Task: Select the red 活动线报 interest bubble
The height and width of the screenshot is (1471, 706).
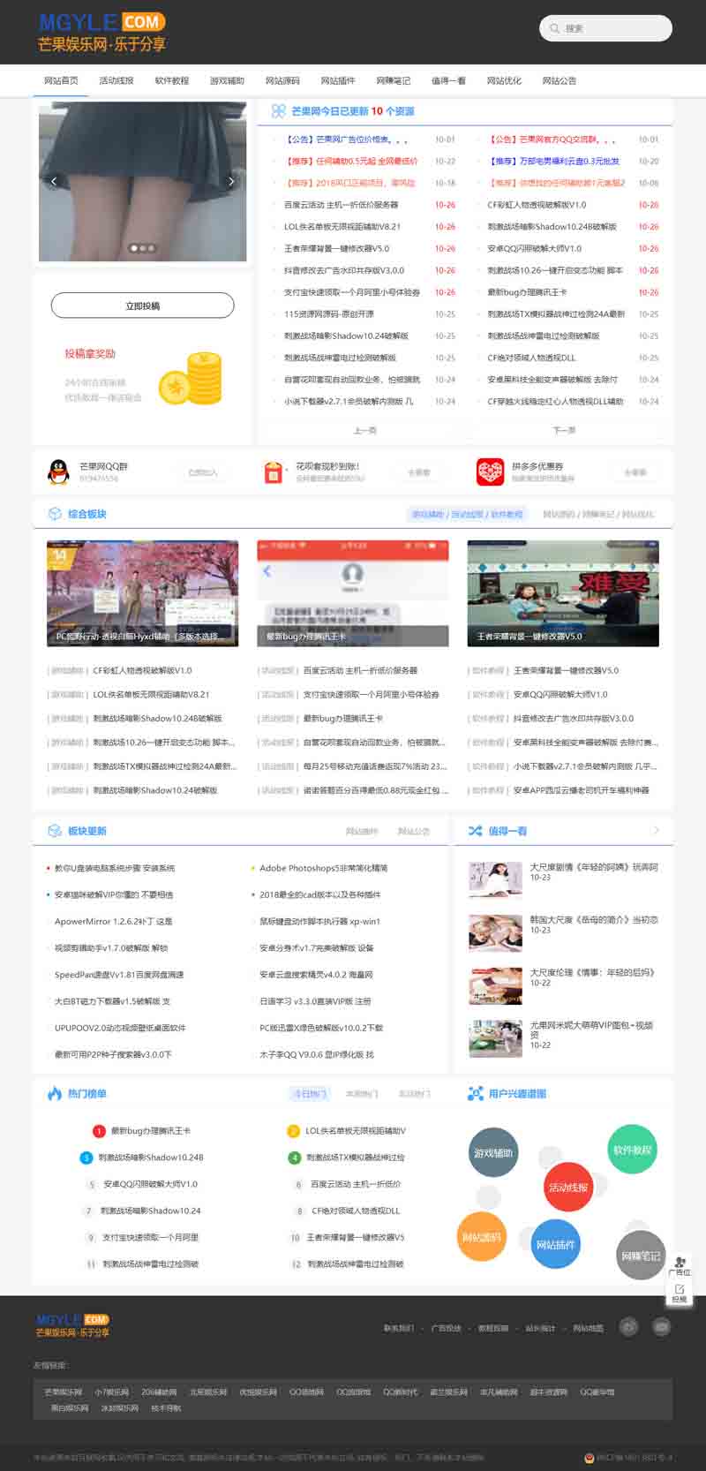Action: pos(567,1188)
